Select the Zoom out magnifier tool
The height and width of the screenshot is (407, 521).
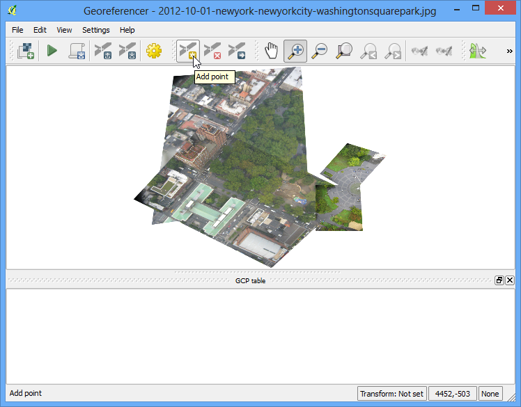(320, 51)
